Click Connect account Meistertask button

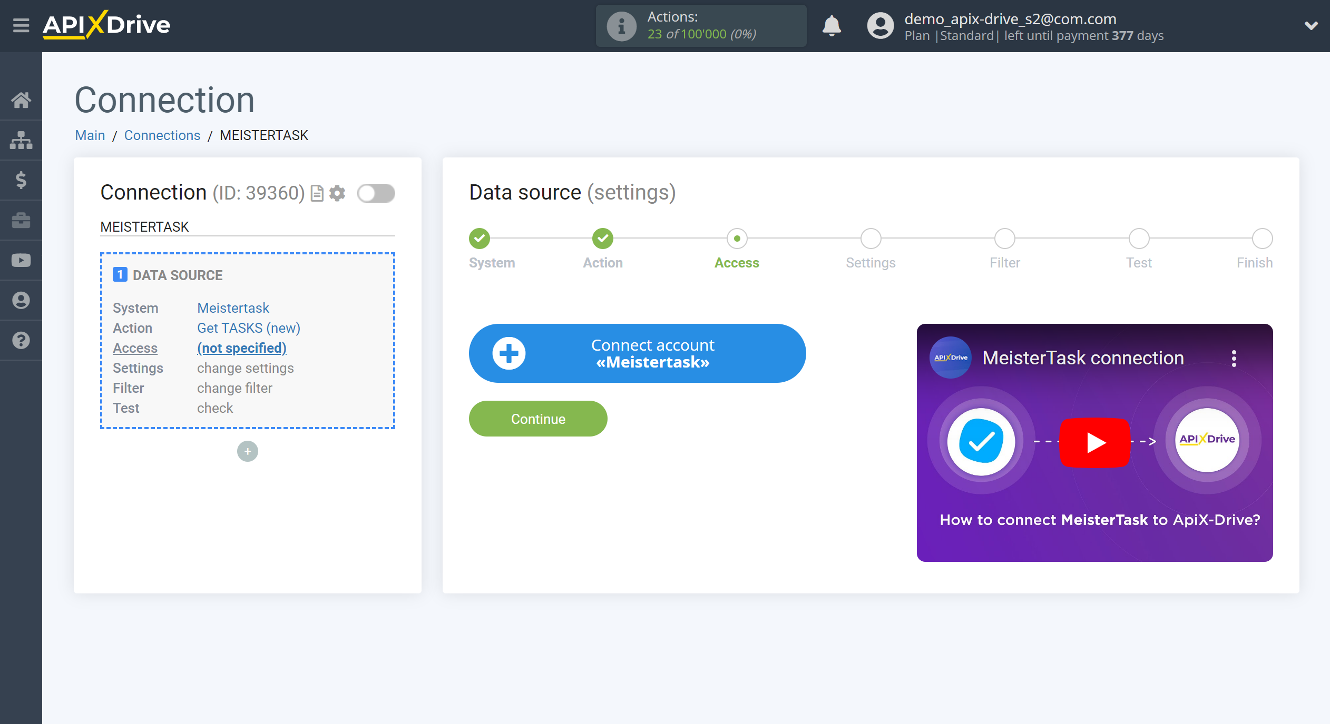[637, 354]
